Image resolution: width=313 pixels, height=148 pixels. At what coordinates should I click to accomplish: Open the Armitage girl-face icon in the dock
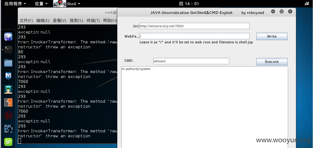tap(8, 89)
